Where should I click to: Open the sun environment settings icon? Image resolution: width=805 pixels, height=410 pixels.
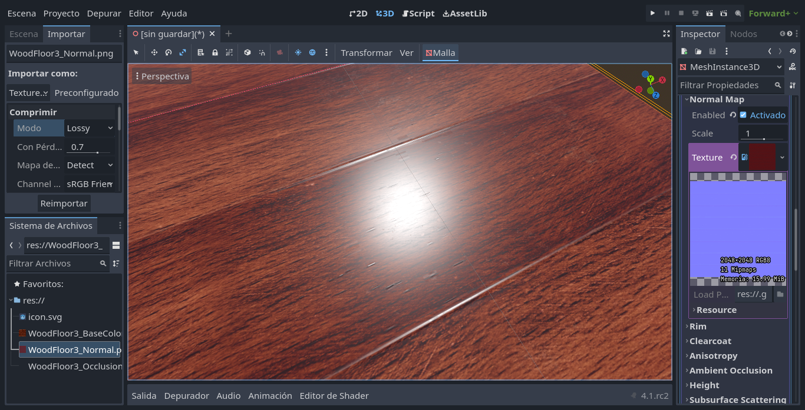298,52
